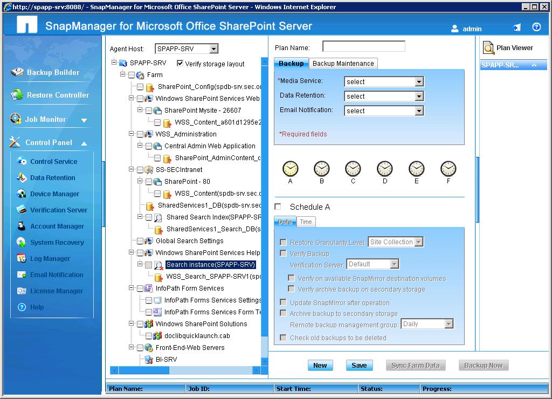Switch to the Backup Maintenance tab
Viewport: 552px width, 399px height.
(x=343, y=64)
